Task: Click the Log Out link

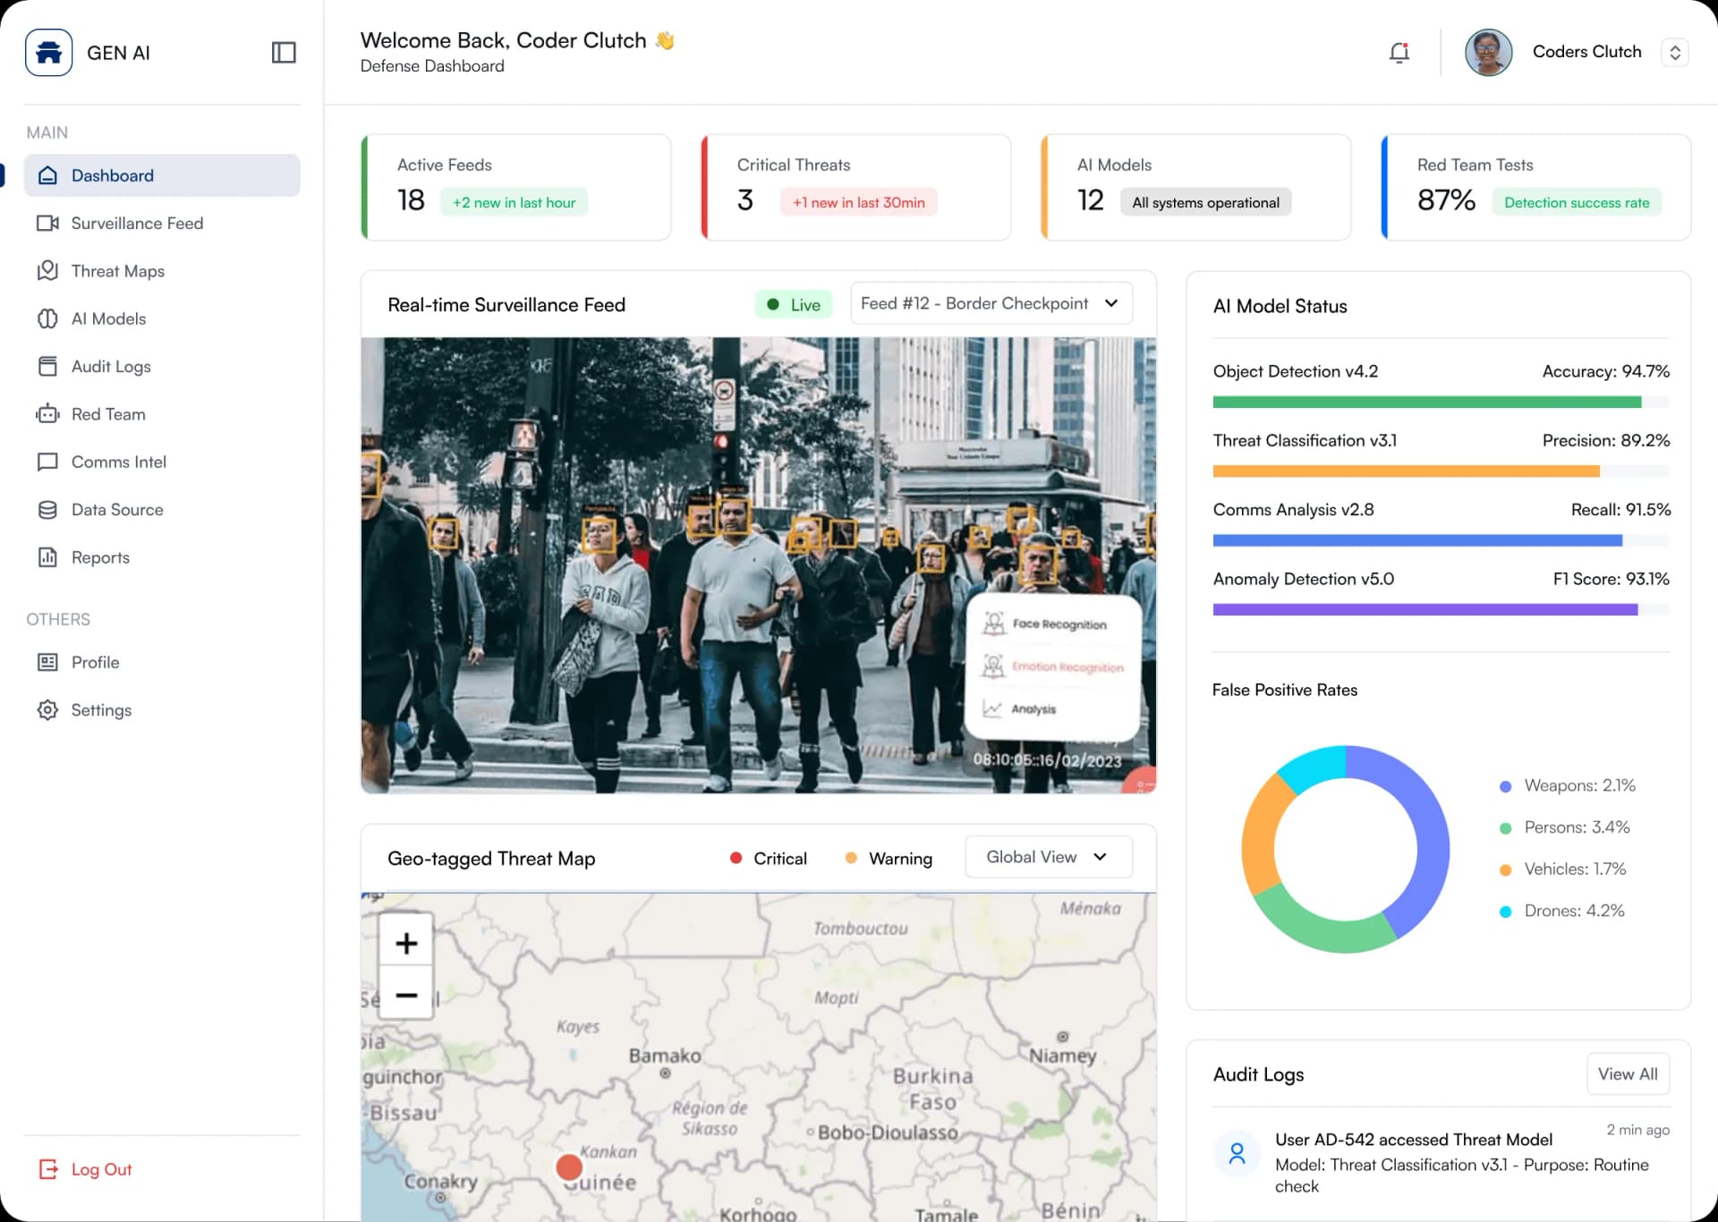Action: coord(85,1169)
